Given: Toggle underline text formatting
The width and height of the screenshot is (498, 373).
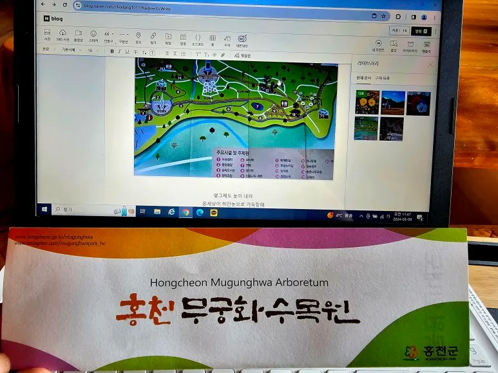Looking at the screenshot, I should 126,51.
